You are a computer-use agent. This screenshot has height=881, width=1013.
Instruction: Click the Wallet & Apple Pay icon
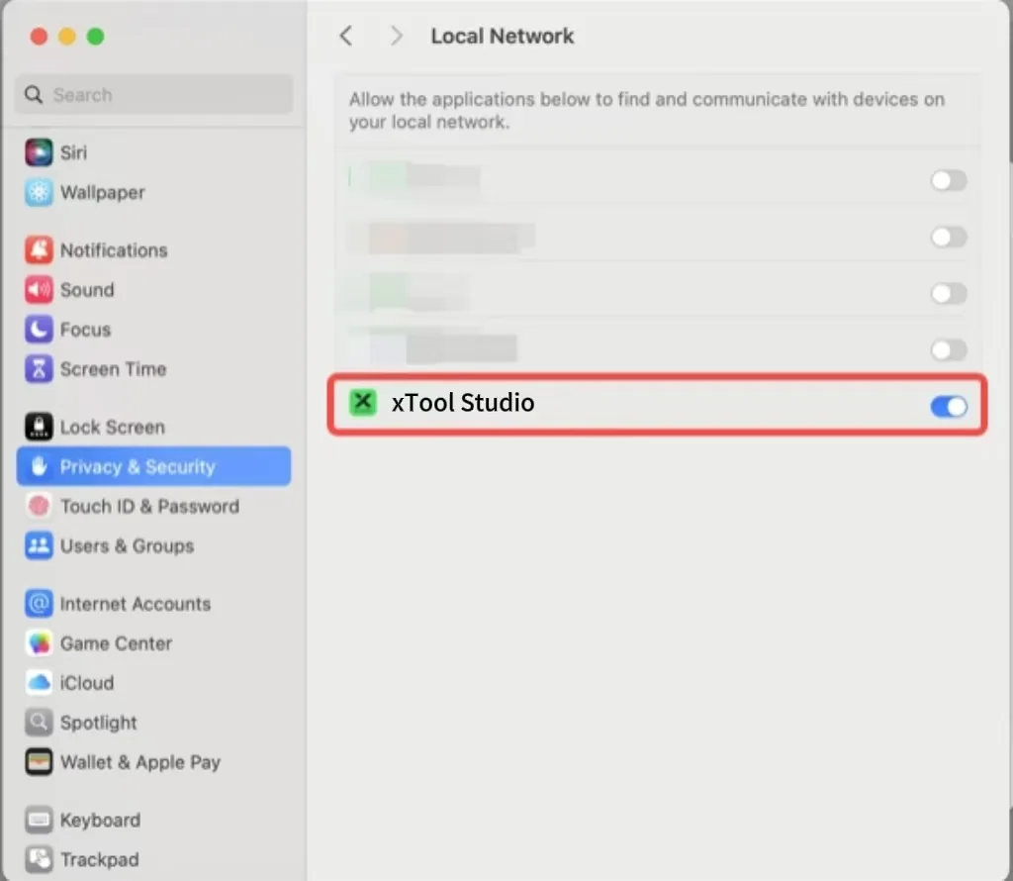39,762
